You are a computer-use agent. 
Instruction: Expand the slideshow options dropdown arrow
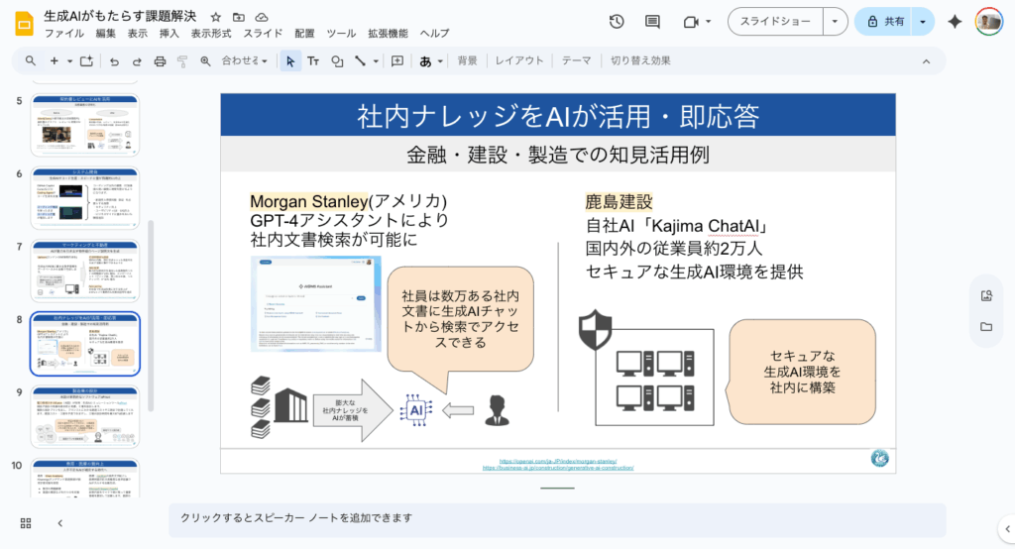[835, 22]
